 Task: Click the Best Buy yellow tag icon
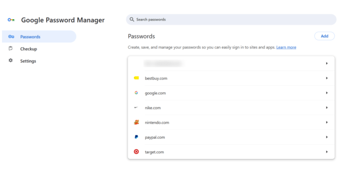point(136,78)
